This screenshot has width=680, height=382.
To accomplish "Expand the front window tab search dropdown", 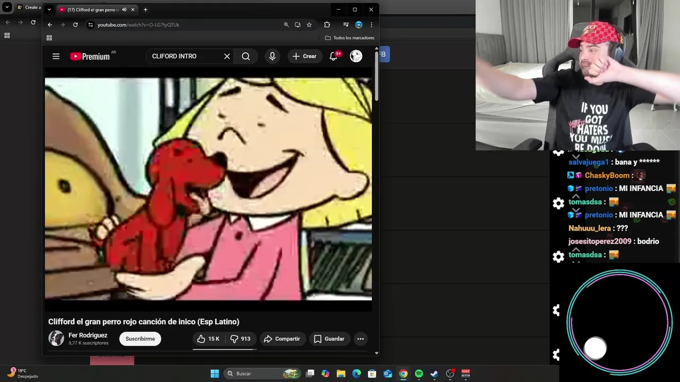I will pos(49,10).
